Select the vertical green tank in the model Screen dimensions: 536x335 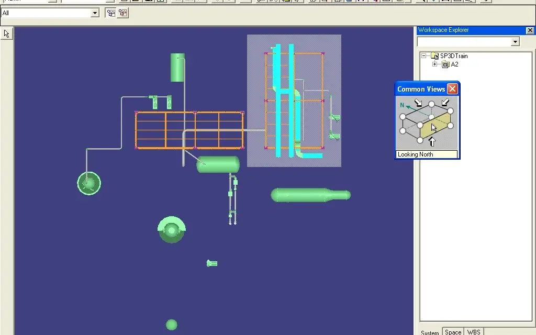177,68
